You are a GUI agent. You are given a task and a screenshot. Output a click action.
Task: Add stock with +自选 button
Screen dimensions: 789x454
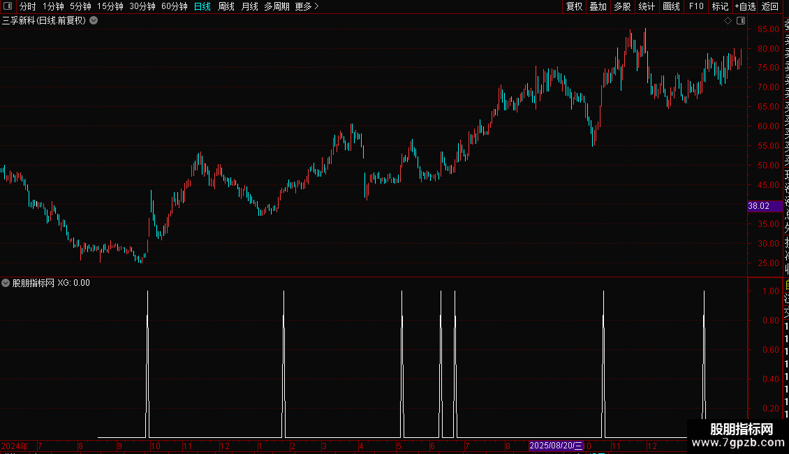pyautogui.click(x=745, y=6)
